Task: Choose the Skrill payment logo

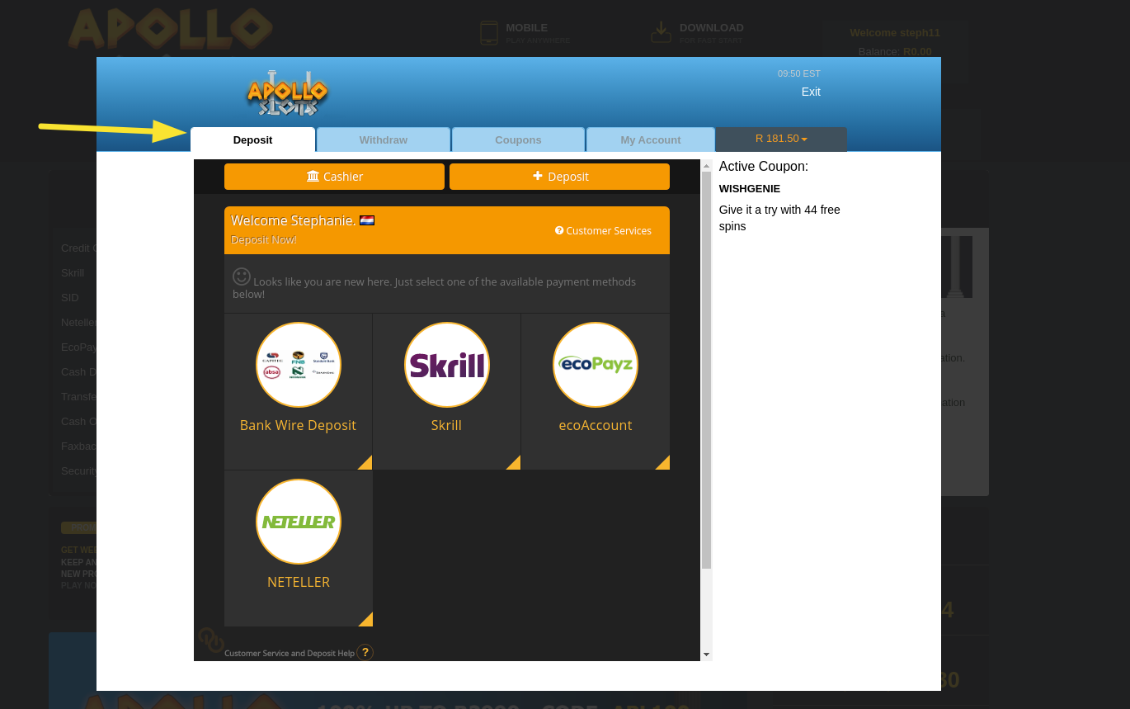Action: coord(447,365)
